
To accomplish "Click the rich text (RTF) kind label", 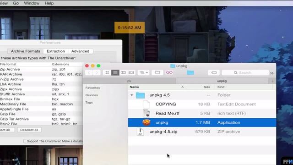I will click(232, 113).
